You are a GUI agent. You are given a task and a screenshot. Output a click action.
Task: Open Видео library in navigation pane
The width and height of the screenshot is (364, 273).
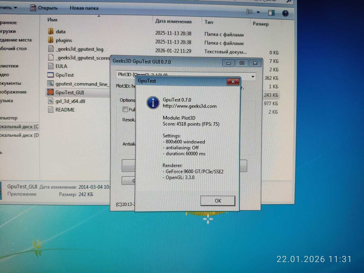(x=5, y=75)
